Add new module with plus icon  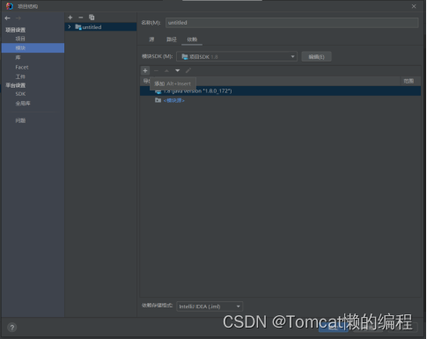pos(70,18)
